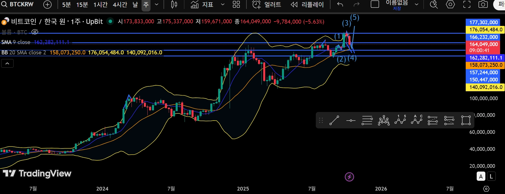Toggle log scale with L button
This screenshot has width=505, height=194.
(491, 176)
